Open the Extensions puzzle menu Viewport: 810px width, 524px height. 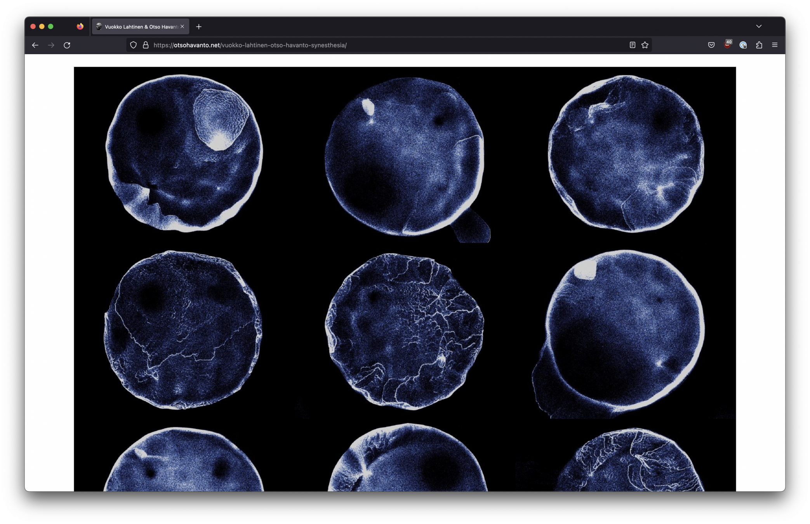coord(759,45)
